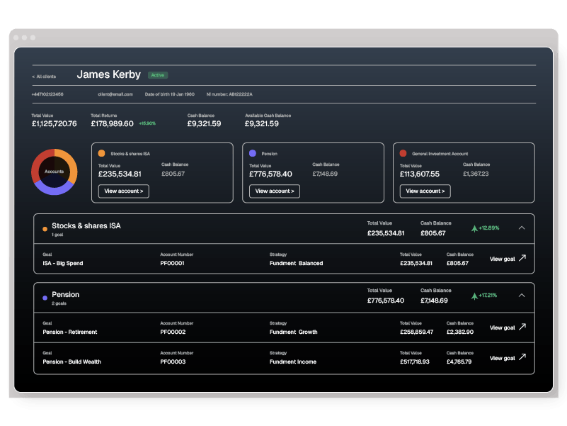View goal for Pension - Retirement
The height and width of the screenshot is (426, 567).
point(508,327)
